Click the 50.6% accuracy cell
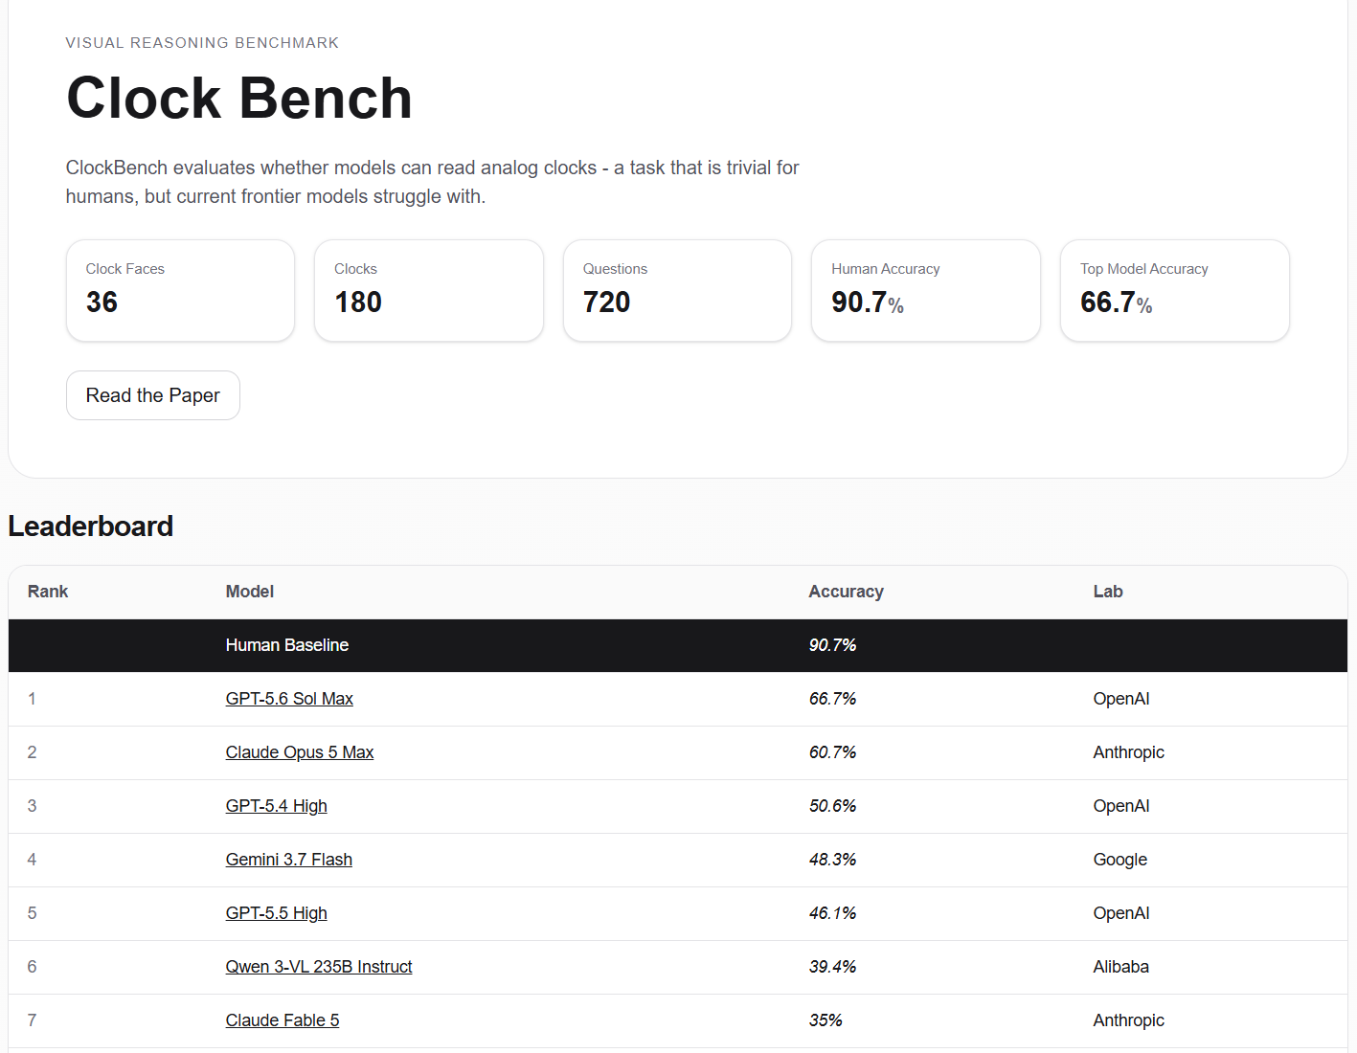This screenshot has width=1357, height=1053. click(x=833, y=806)
